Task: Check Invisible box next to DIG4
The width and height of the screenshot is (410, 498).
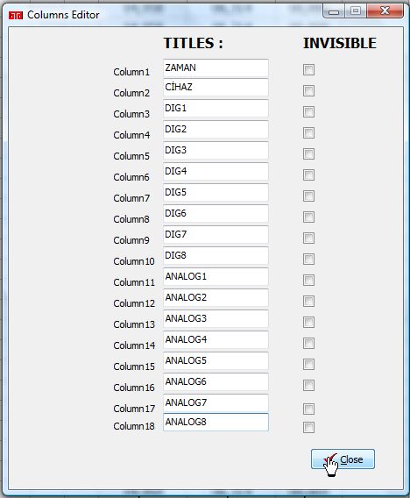Action: (308, 174)
